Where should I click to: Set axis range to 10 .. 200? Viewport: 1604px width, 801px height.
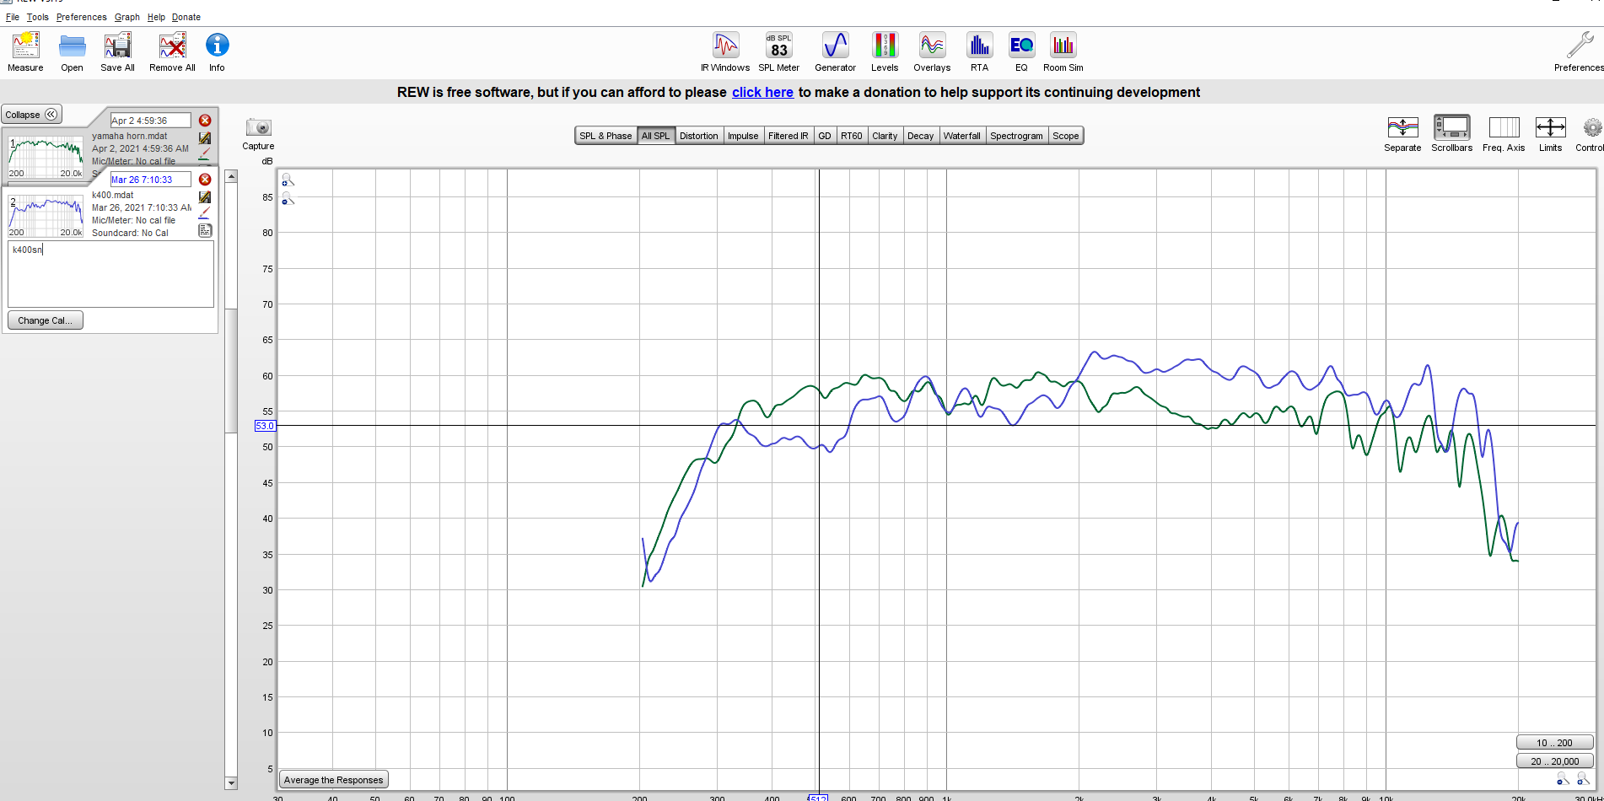[x=1554, y=743]
